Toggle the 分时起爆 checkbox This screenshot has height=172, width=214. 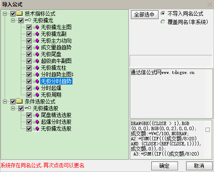pyautogui.click(x=29, y=88)
